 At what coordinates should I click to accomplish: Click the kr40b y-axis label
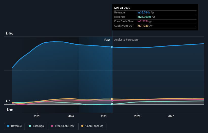point(10,34)
